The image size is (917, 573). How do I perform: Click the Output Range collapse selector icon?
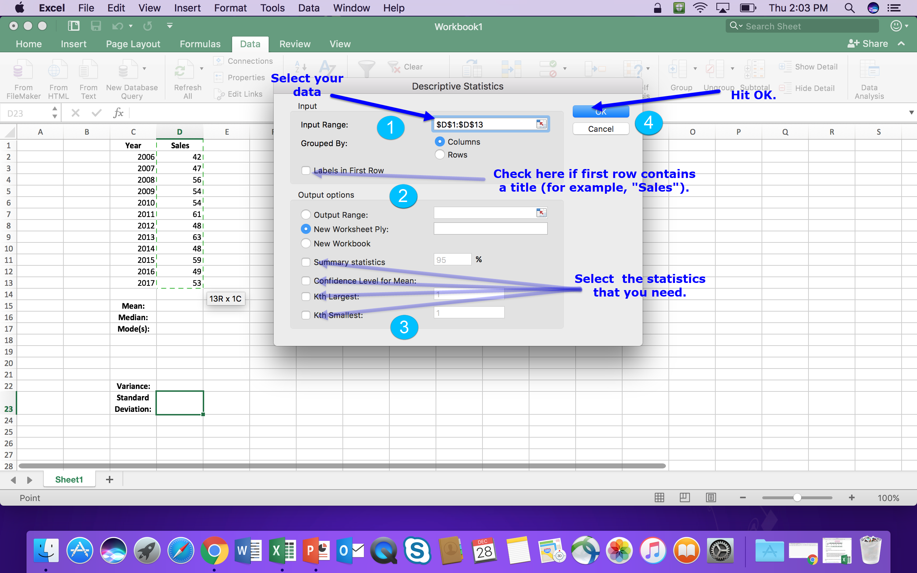(x=541, y=213)
